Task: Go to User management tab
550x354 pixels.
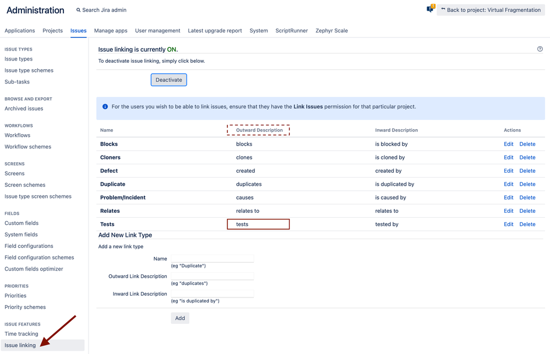Action: click(x=157, y=30)
